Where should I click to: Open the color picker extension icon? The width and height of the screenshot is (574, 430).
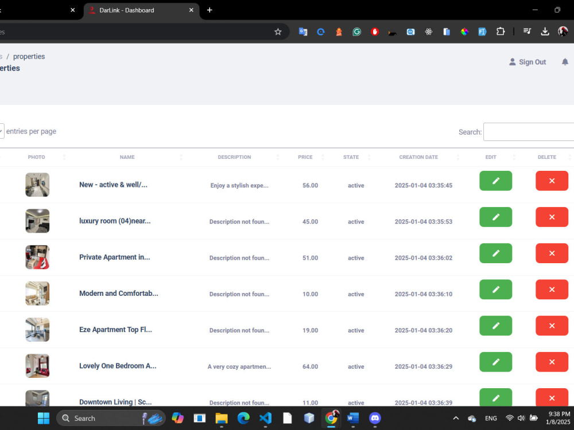(x=464, y=32)
